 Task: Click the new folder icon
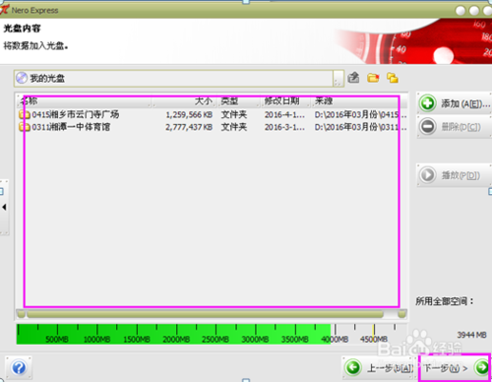click(x=373, y=78)
